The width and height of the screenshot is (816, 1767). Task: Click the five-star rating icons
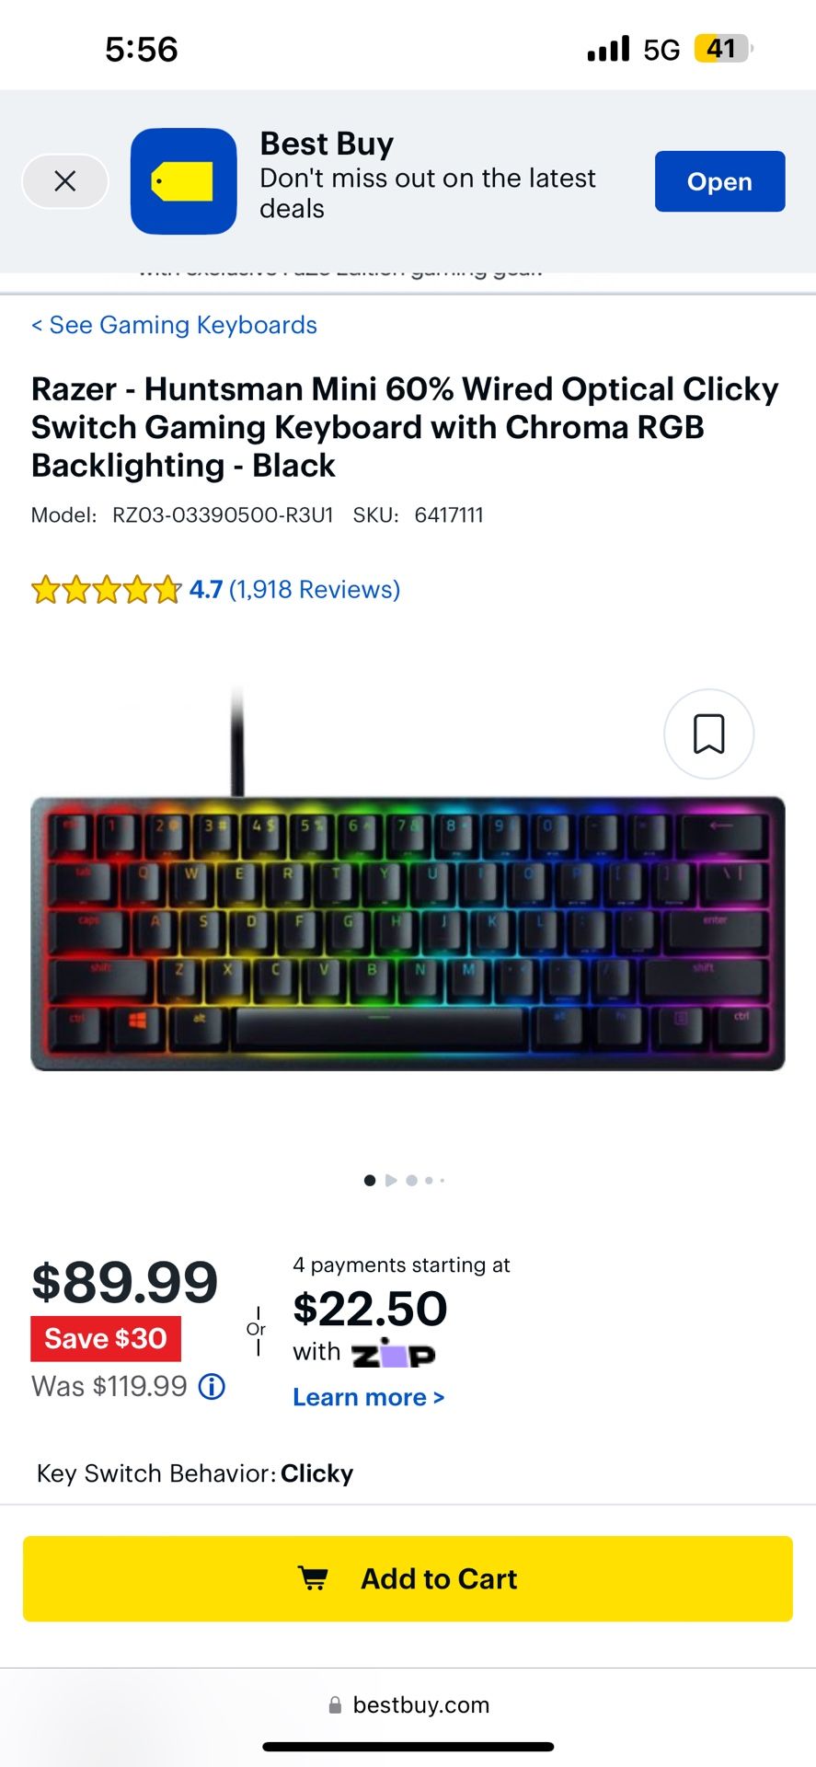pyautogui.click(x=106, y=589)
